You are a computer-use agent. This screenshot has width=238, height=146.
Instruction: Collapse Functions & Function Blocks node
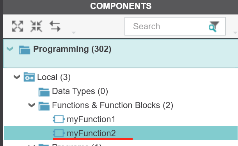pos(32,105)
